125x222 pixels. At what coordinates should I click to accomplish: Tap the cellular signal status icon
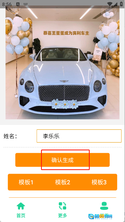(115, 4)
